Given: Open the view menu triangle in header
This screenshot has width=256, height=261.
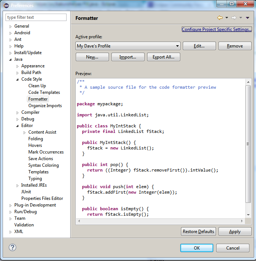Looking at the screenshot, I should pyautogui.click(x=248, y=18).
